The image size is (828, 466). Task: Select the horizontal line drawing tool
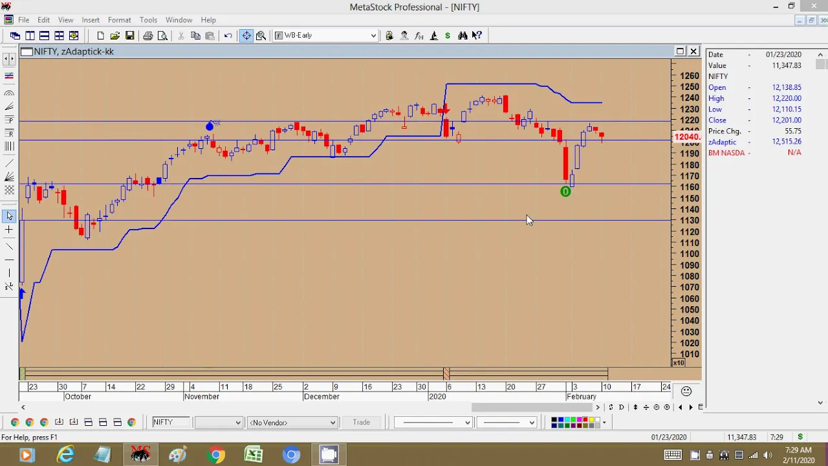coord(9,260)
